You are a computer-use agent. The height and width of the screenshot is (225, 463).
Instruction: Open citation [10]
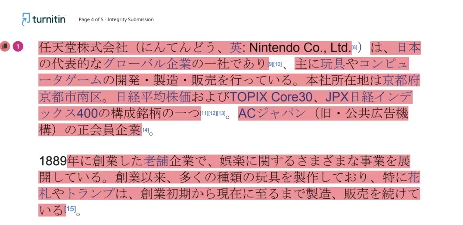coord(277,64)
